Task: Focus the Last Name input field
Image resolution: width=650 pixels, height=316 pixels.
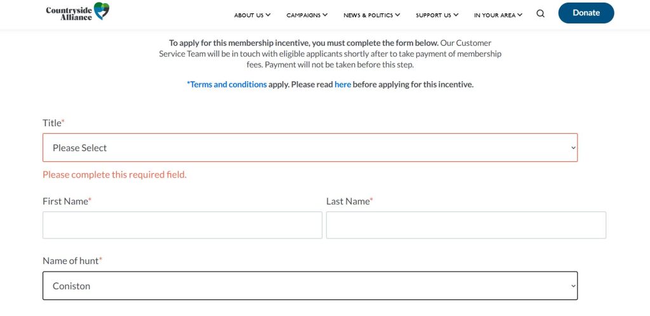Action: (466, 225)
